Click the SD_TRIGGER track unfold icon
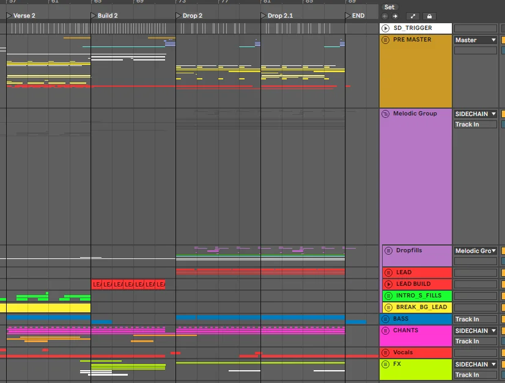The width and height of the screenshot is (505, 383). (385, 28)
